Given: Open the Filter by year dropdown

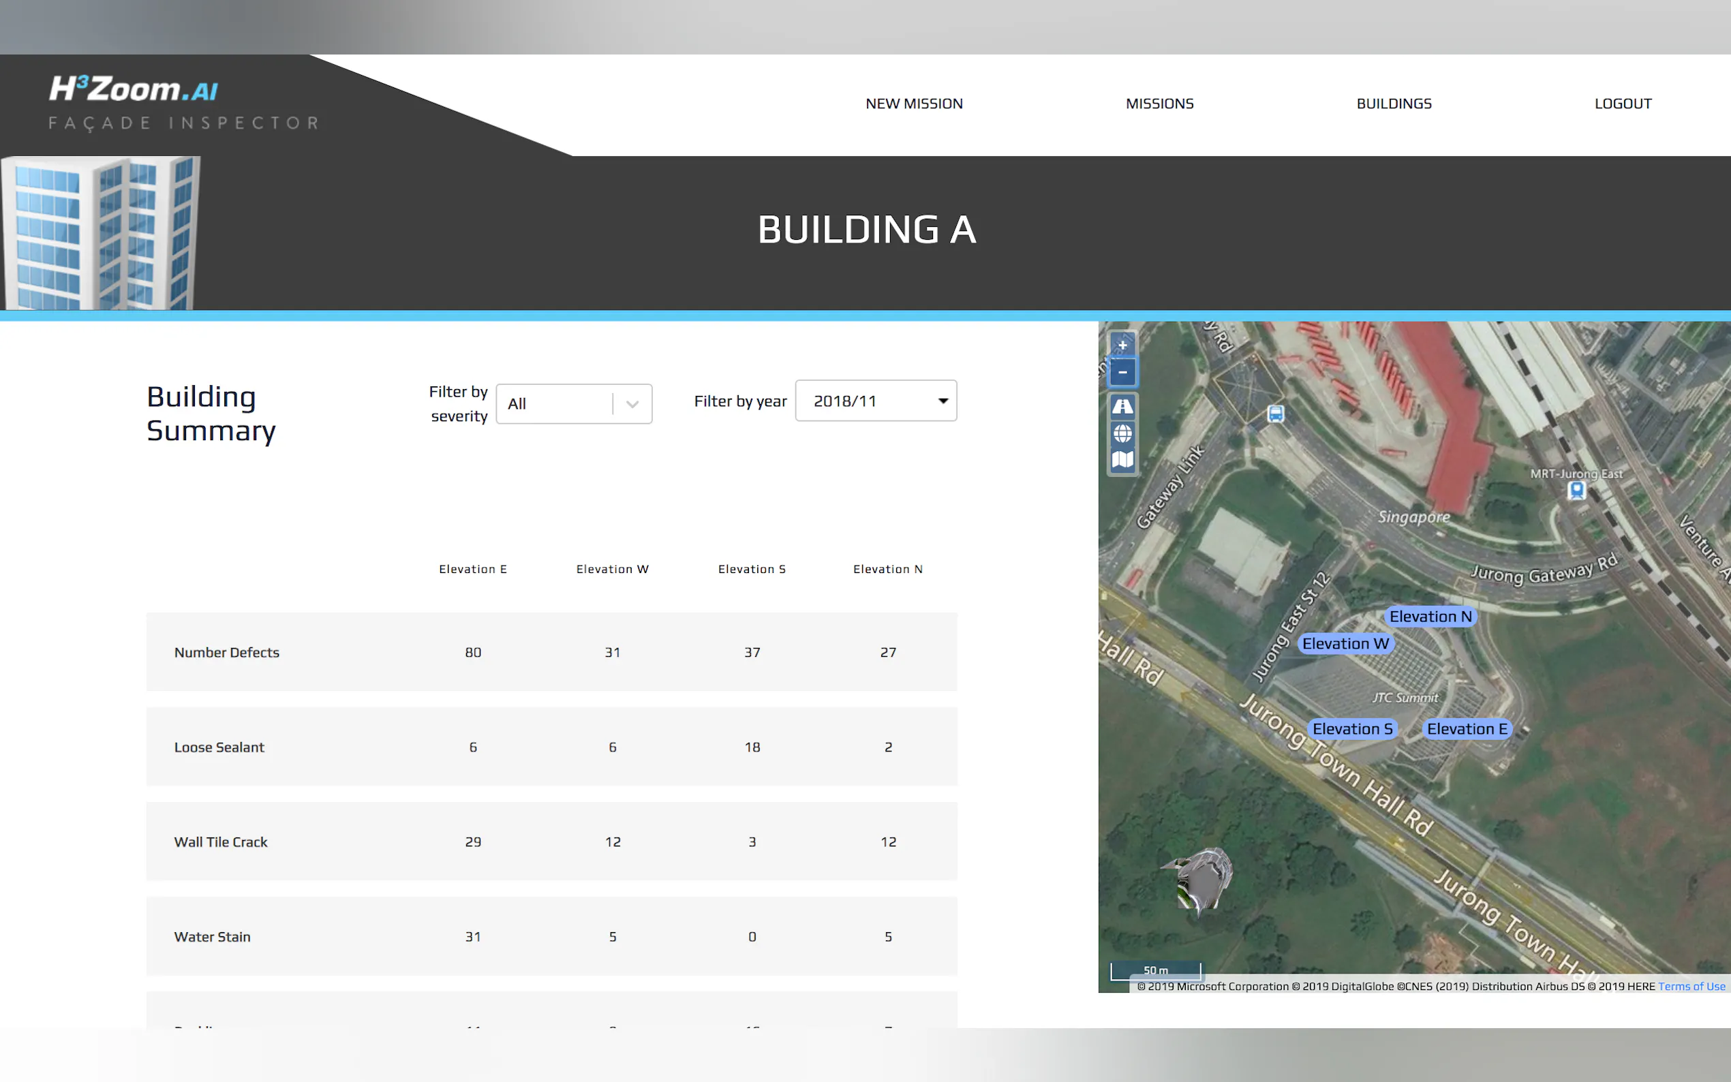Looking at the screenshot, I should coord(875,401).
